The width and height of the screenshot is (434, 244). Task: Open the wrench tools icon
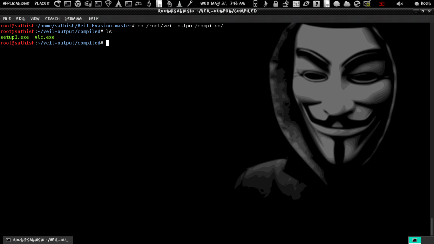click(x=190, y=4)
